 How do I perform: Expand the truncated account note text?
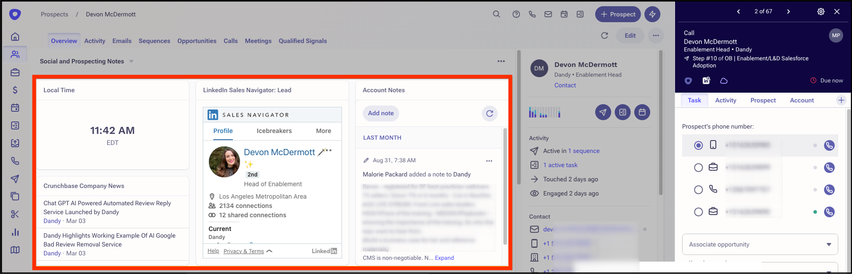click(444, 258)
